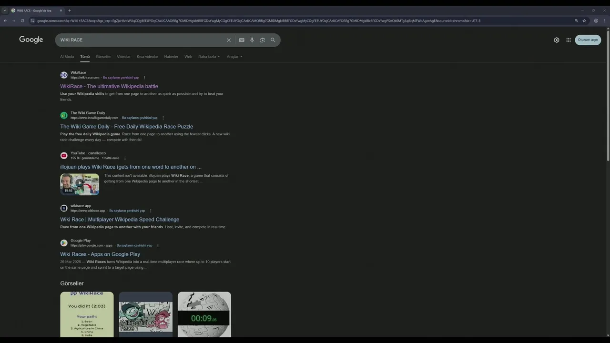Screen dimensions: 610x343
Task: Open the tab search dropdown arrow
Action: tap(5, 10)
